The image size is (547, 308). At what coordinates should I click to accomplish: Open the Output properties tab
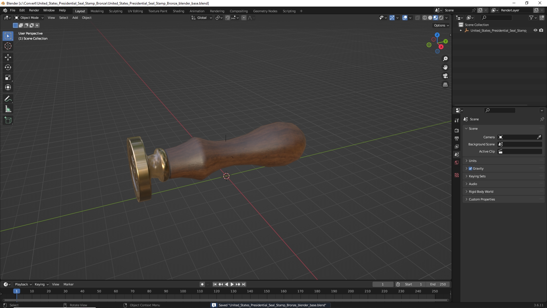(457, 138)
